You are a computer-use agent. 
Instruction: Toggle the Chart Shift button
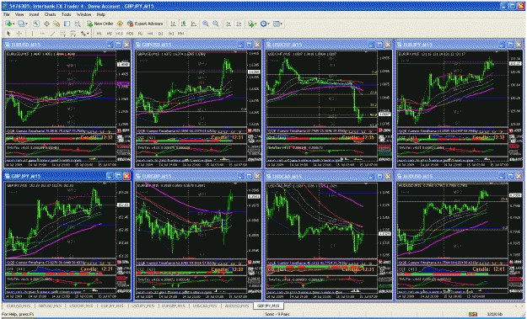(239, 24)
